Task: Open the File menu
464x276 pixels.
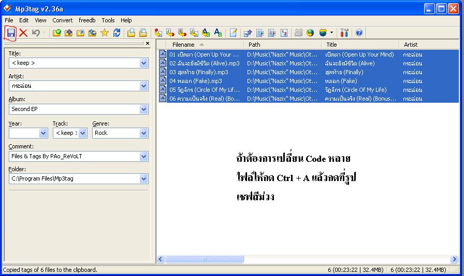Action: 9,20
